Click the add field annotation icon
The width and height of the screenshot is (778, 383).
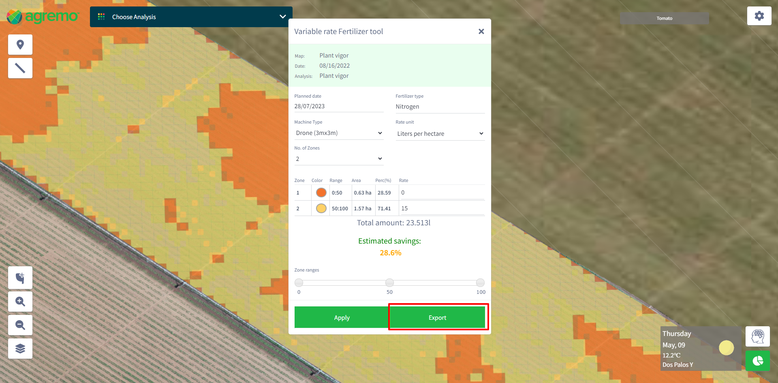pos(20,278)
